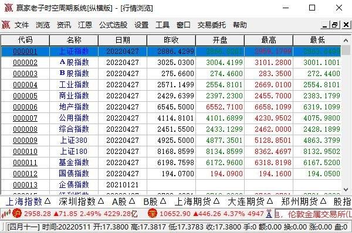Click the red 赢 app icon in menu bar
The image size is (352, 233).
tap(6, 25)
